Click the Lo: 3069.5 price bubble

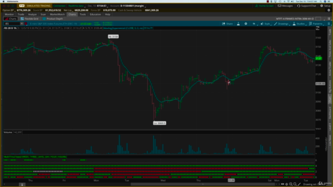click(x=160, y=123)
